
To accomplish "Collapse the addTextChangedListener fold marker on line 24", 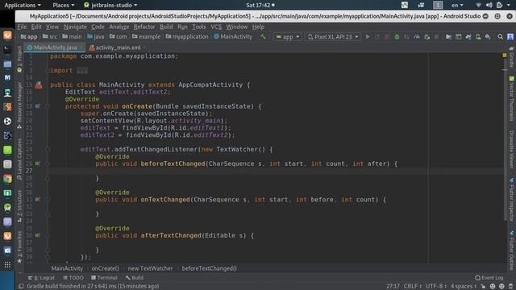I will click(x=48, y=149).
